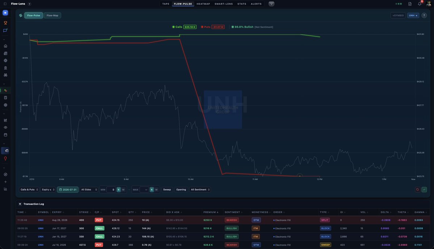Screen dimensions: 434x249
Task: Open the chat bubble icon in sidebar
Action: [5, 30]
